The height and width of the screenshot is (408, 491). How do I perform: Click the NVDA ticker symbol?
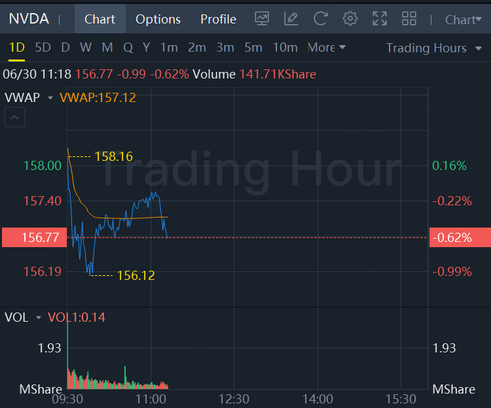point(29,19)
